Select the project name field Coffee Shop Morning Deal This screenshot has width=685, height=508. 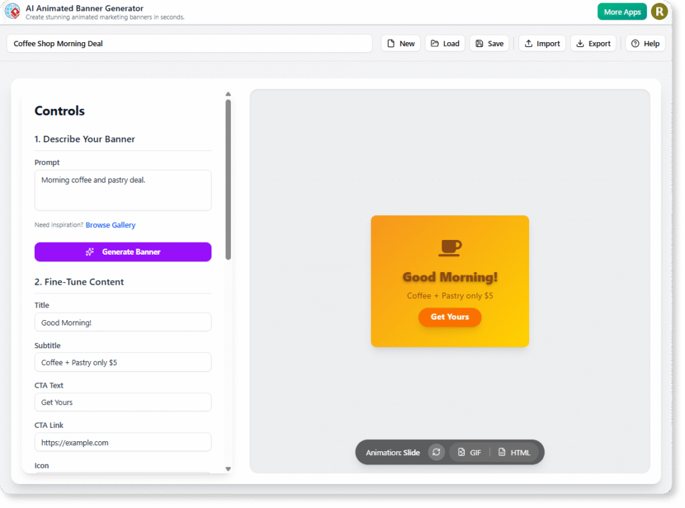[x=189, y=43]
